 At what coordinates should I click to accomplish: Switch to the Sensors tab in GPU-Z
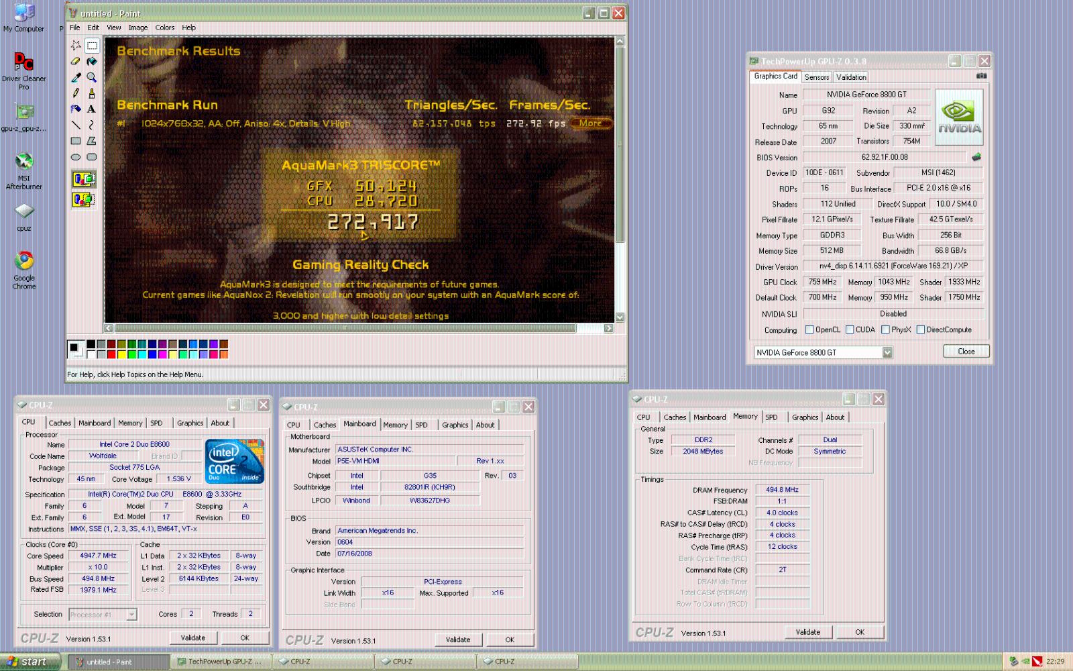[817, 77]
